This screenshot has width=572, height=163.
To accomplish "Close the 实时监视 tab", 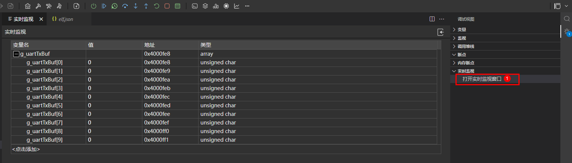I will [x=41, y=19].
